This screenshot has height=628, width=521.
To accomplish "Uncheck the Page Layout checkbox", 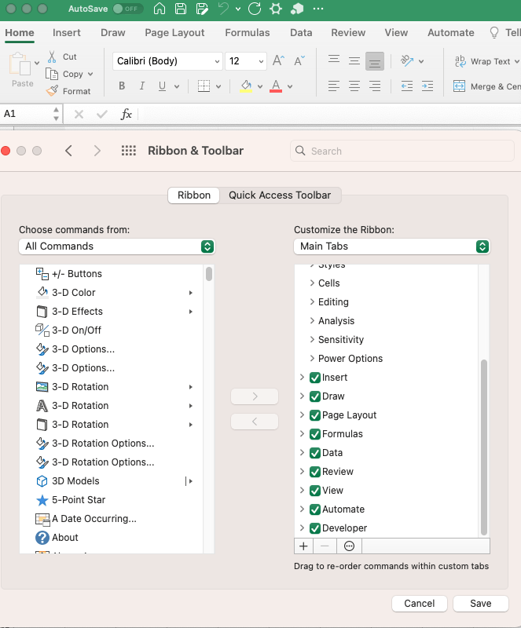I will [x=315, y=415].
